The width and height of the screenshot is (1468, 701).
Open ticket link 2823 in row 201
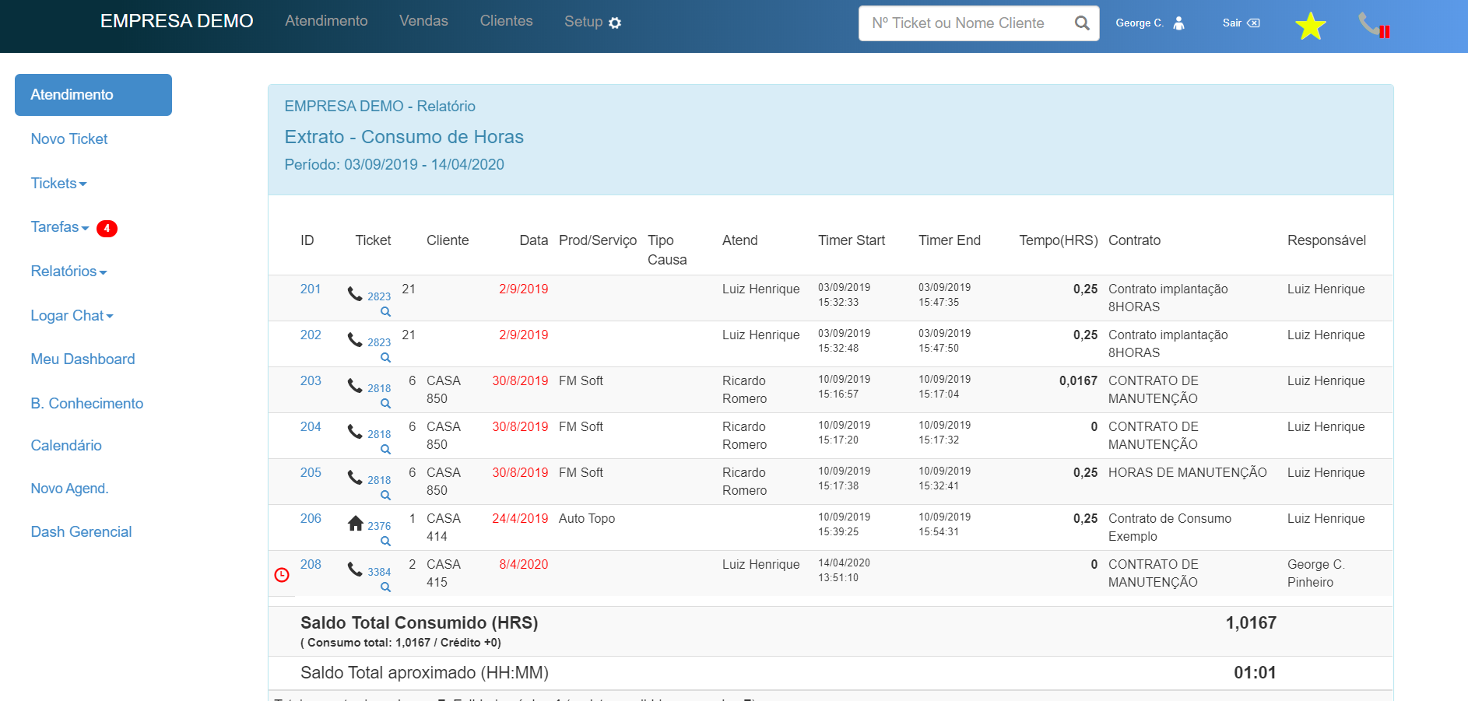point(379,296)
